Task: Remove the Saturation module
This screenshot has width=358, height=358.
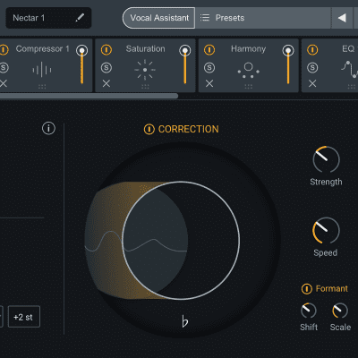Action: (107, 83)
